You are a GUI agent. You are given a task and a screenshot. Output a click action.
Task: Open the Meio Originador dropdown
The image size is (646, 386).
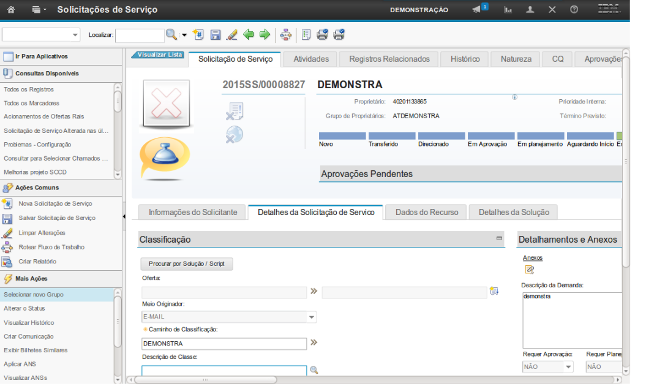pos(312,317)
